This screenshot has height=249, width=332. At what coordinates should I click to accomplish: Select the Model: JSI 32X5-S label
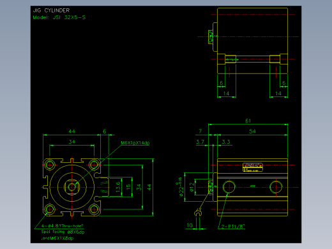pos(59,17)
